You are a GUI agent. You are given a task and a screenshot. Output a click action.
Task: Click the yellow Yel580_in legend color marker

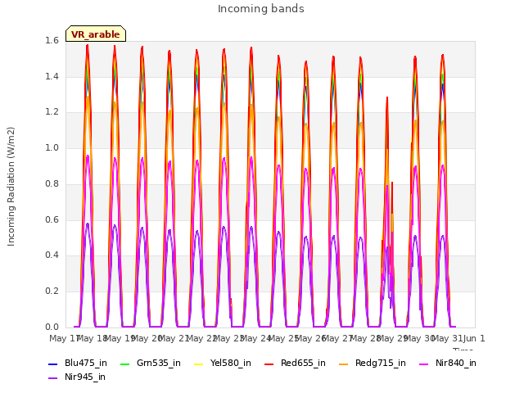click(x=198, y=364)
